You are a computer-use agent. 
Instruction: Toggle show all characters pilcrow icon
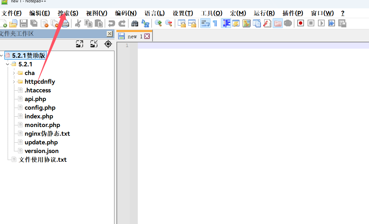[215, 23]
